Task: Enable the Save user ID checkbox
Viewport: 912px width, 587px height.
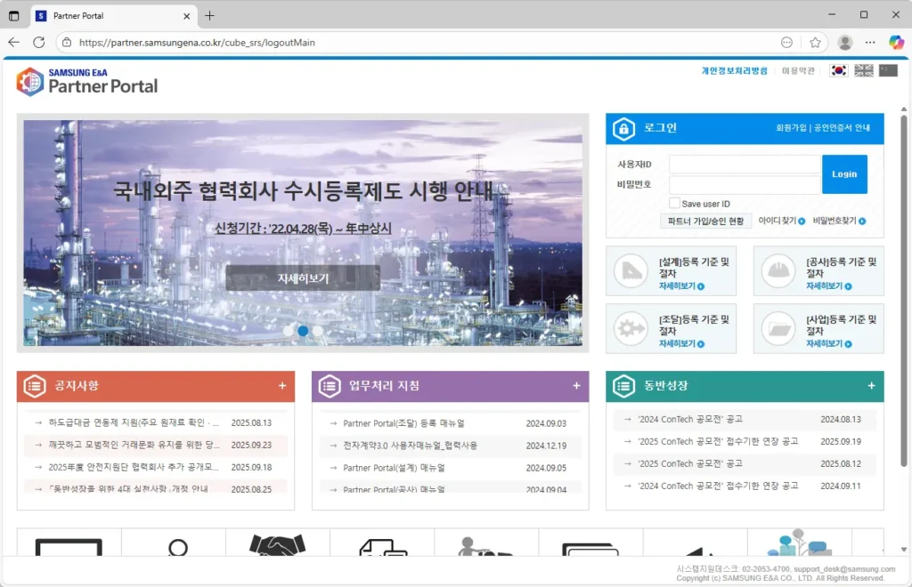Action: 674,203
